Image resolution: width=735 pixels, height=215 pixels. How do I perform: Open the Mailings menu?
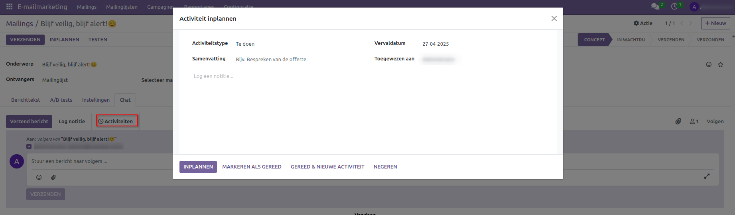87,7
